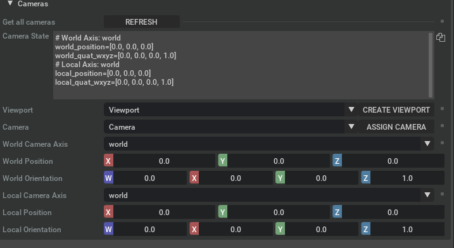Click the World Position Z blue label
Viewport: 454px width, 248px height.
[x=337, y=161]
